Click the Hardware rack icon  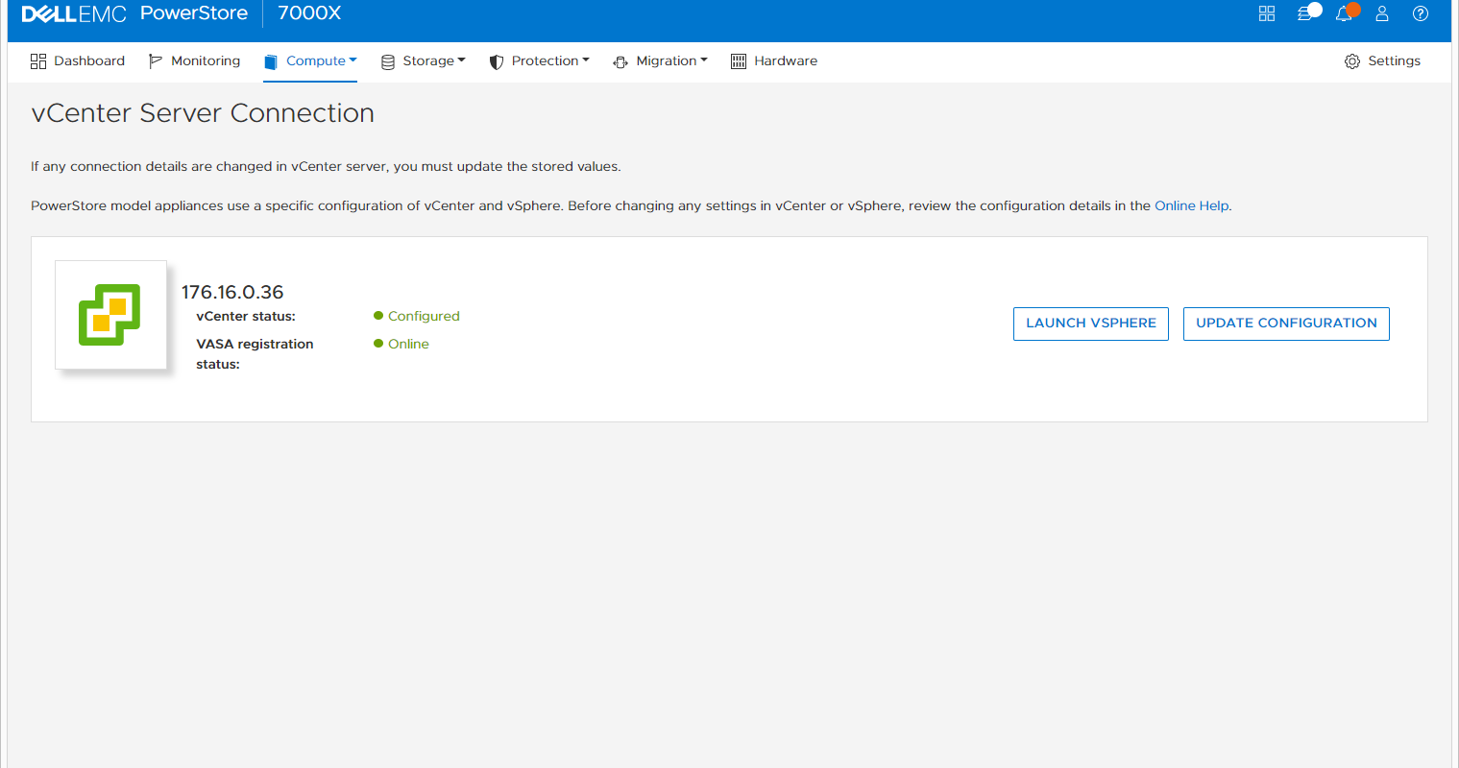tap(739, 61)
